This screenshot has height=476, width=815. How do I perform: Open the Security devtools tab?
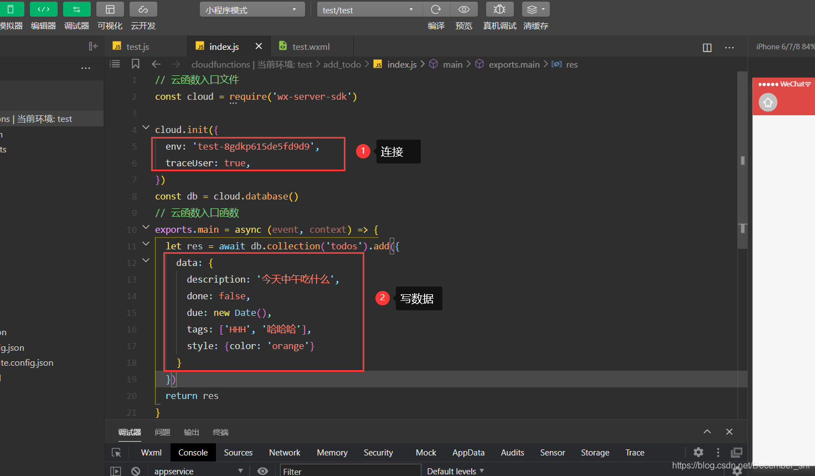pos(378,453)
